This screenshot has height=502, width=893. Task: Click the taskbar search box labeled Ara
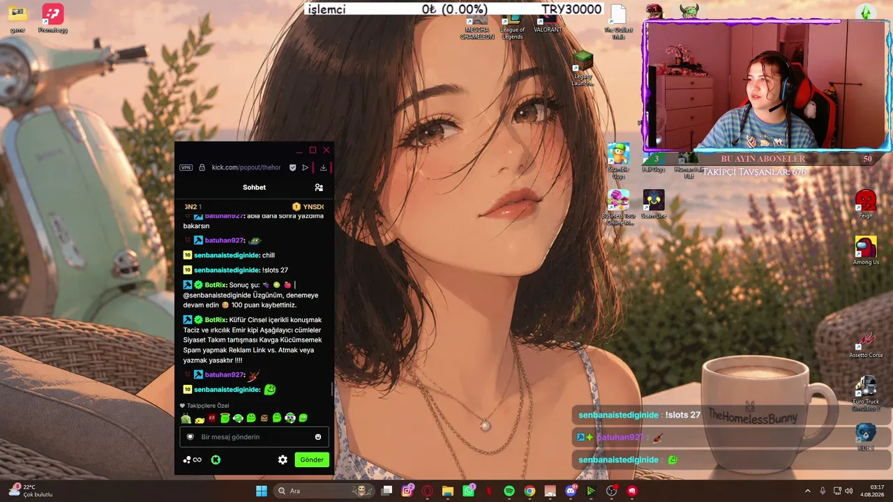[x=324, y=491]
